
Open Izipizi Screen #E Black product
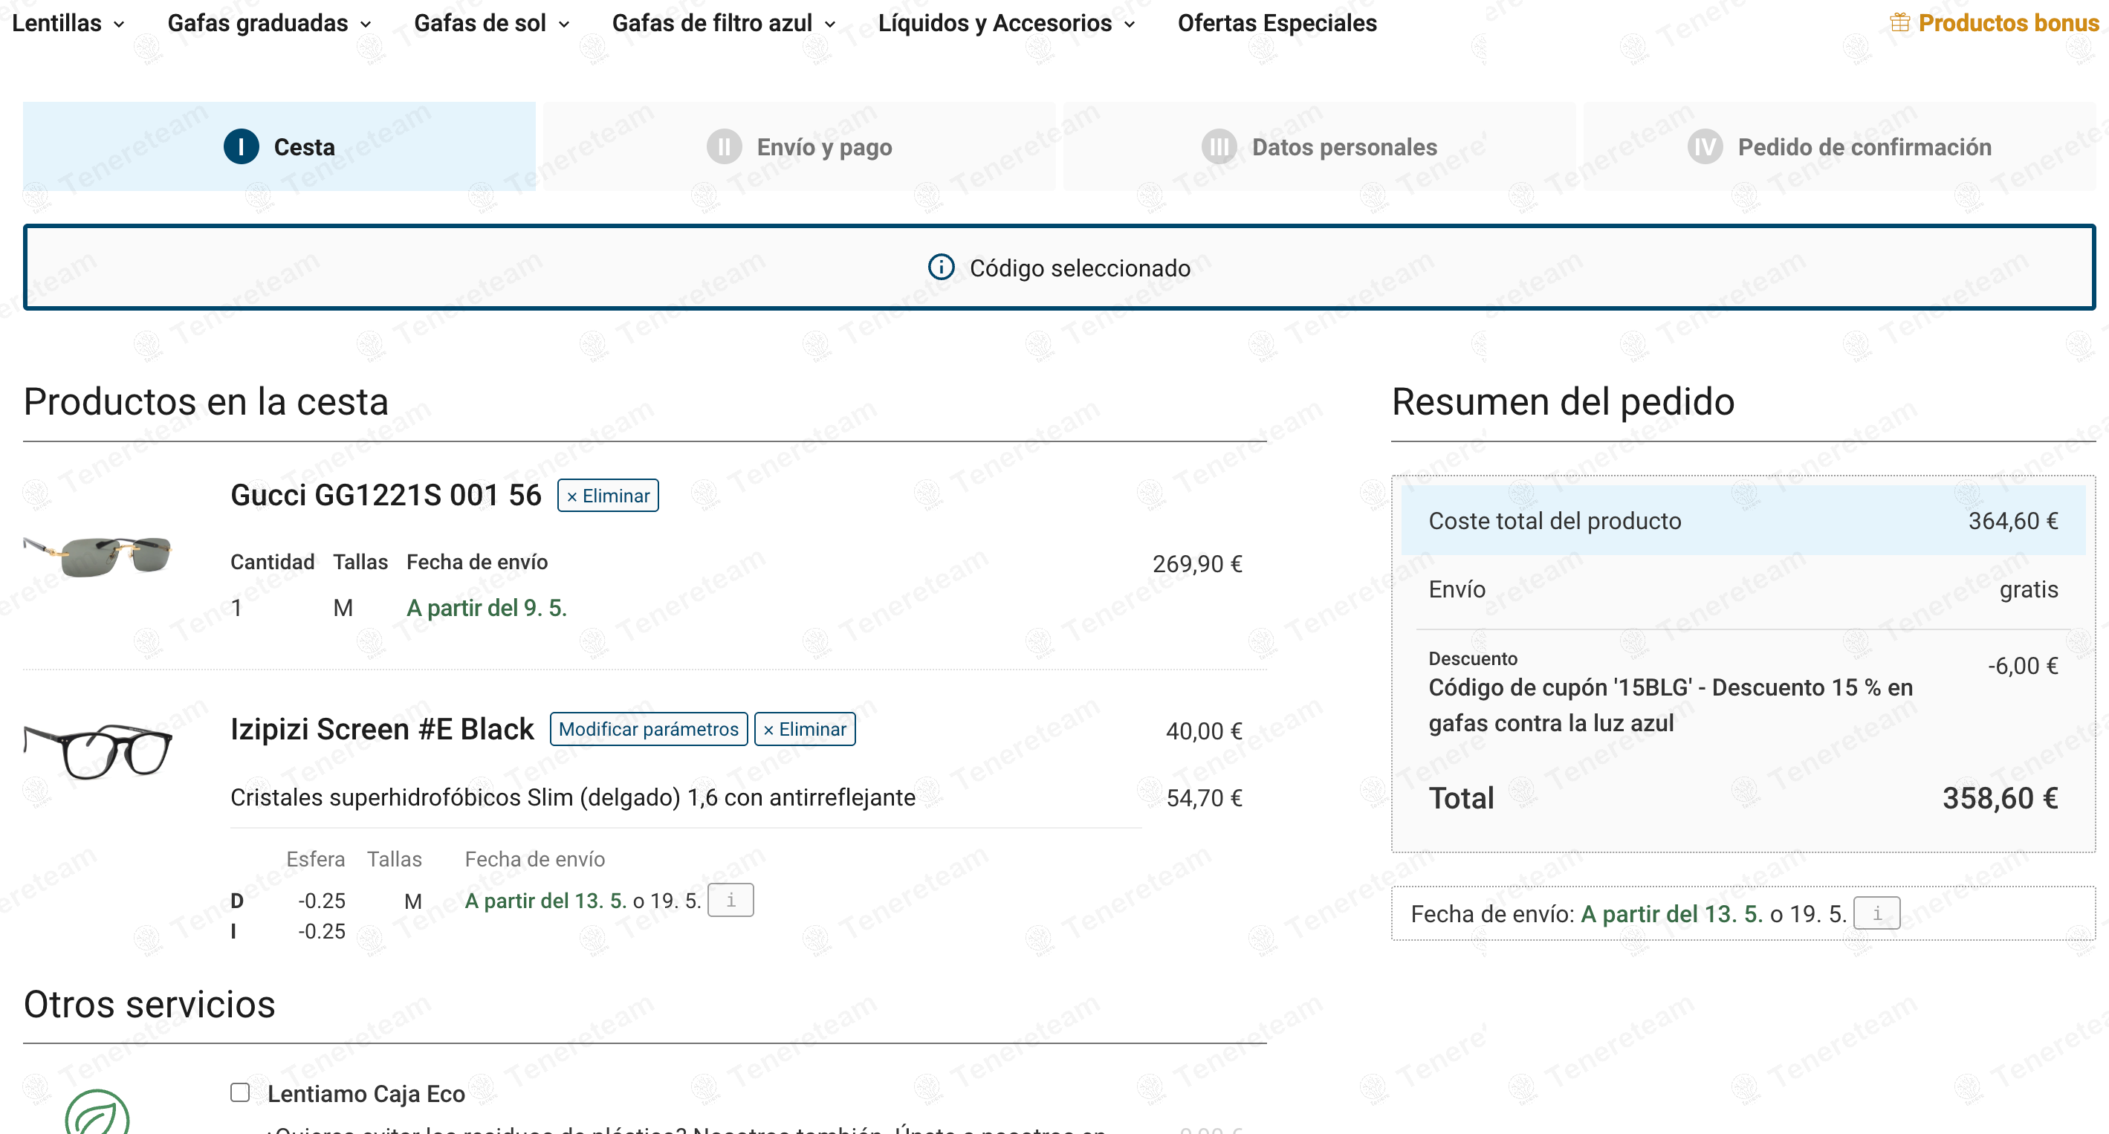[x=381, y=729]
